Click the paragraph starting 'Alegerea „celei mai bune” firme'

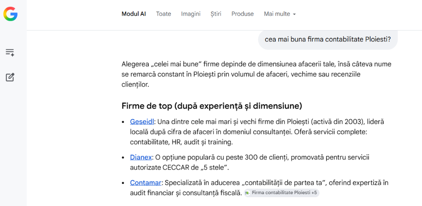(x=256, y=75)
